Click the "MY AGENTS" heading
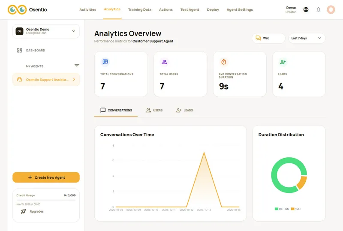The height and width of the screenshot is (231, 343). 35,66
